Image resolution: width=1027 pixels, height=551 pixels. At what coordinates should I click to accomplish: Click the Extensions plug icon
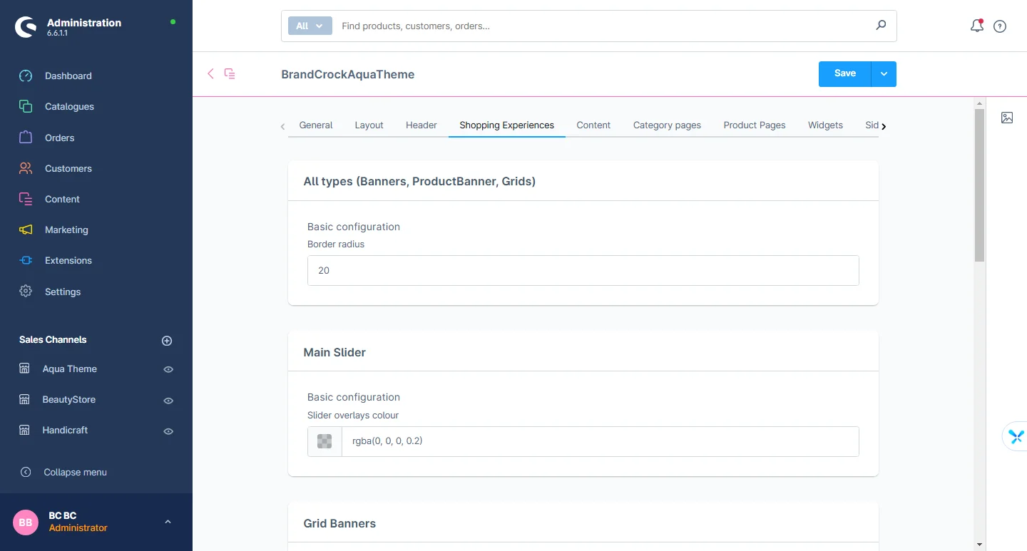pyautogui.click(x=26, y=261)
